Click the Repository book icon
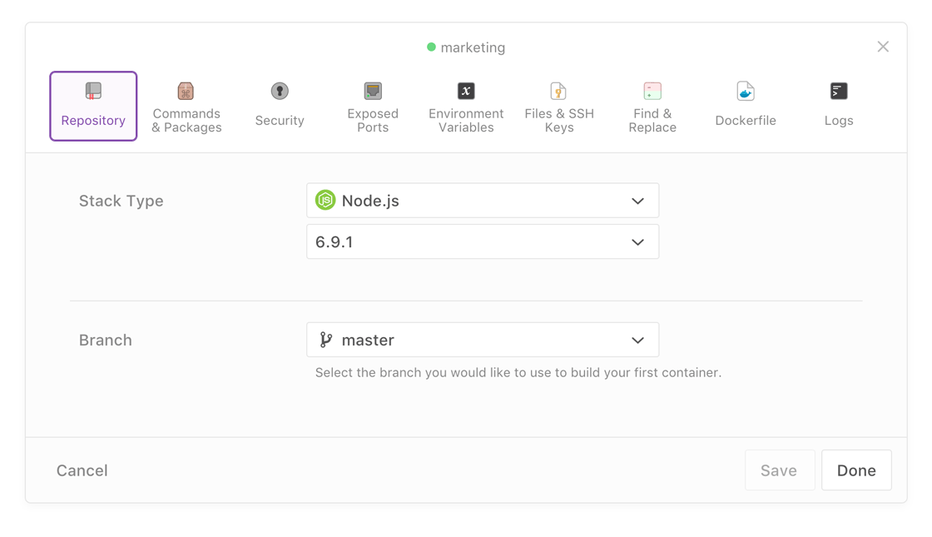 point(93,91)
